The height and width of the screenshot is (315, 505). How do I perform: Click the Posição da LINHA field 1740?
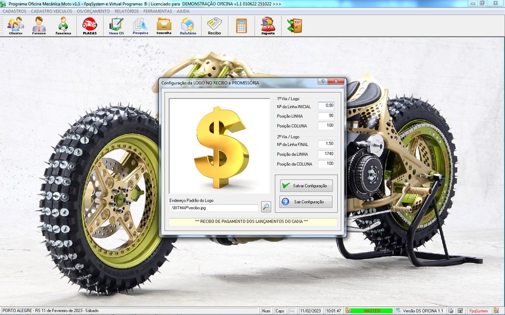tap(326, 154)
